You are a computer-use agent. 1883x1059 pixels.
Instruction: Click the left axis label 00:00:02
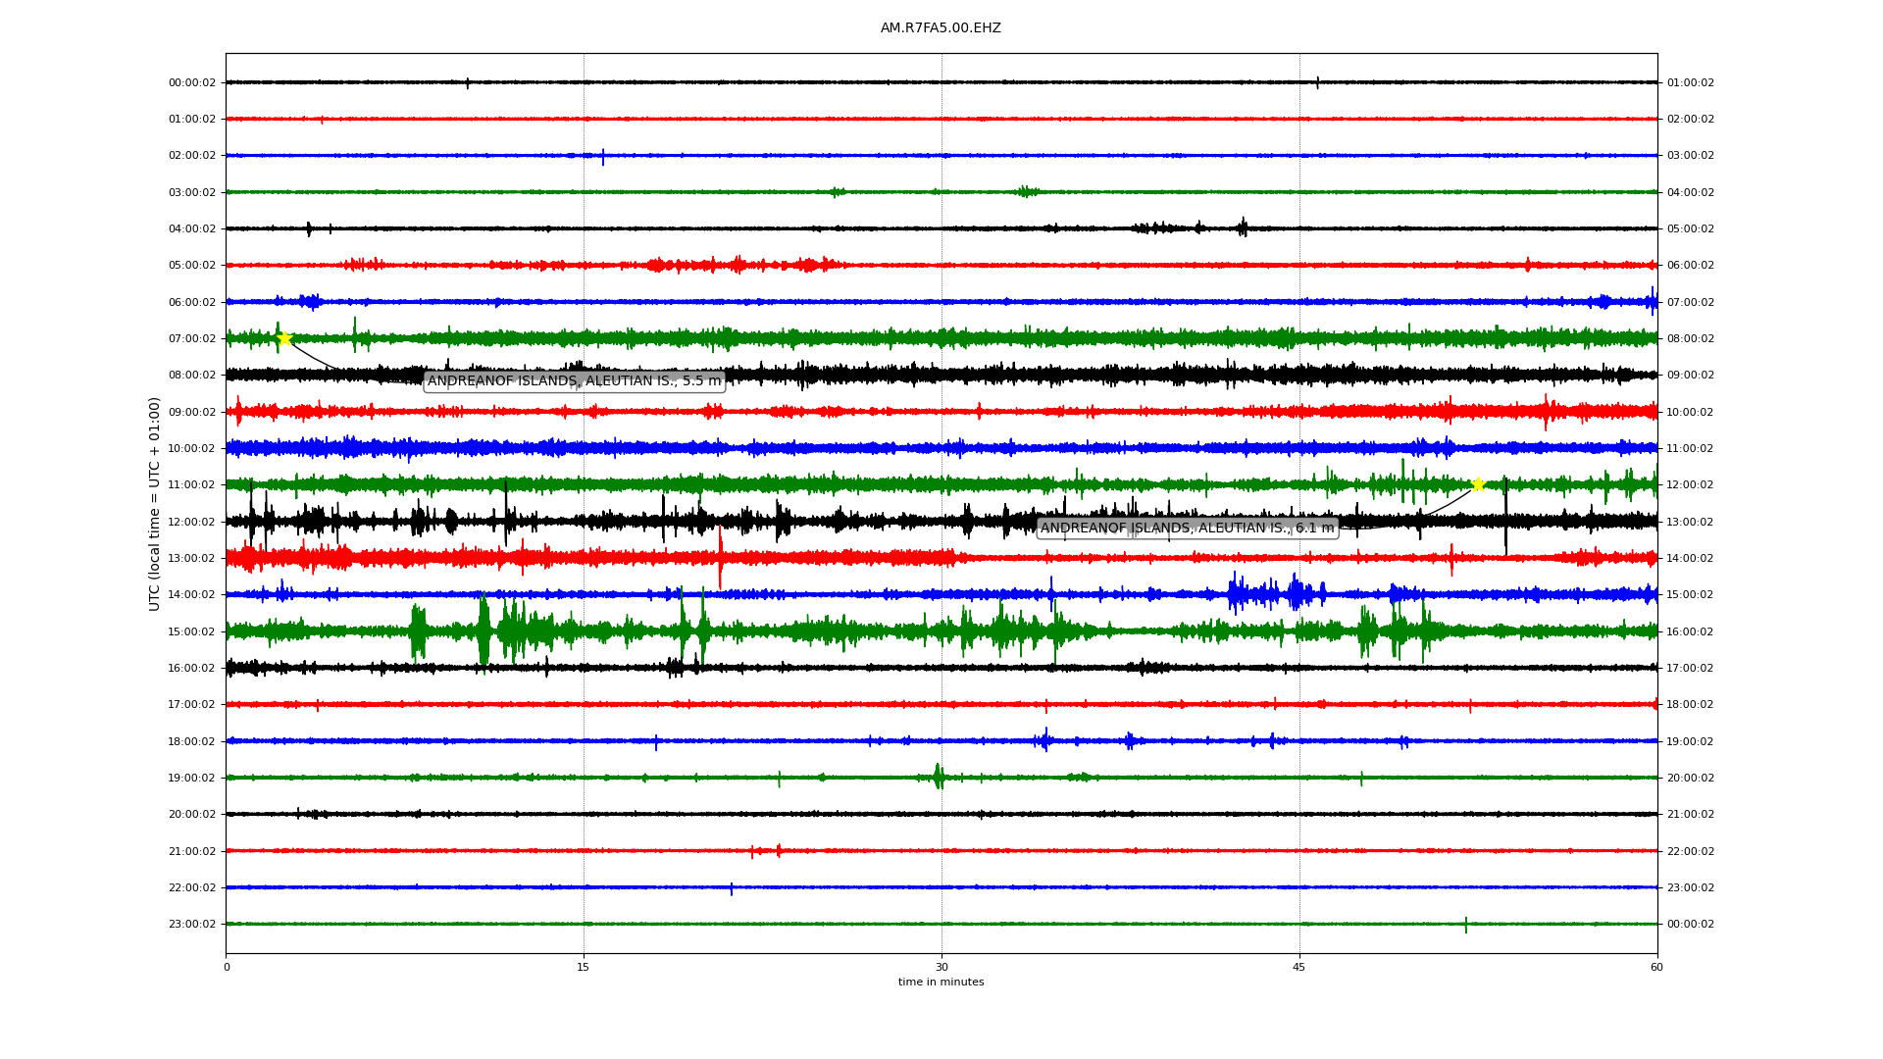click(192, 83)
